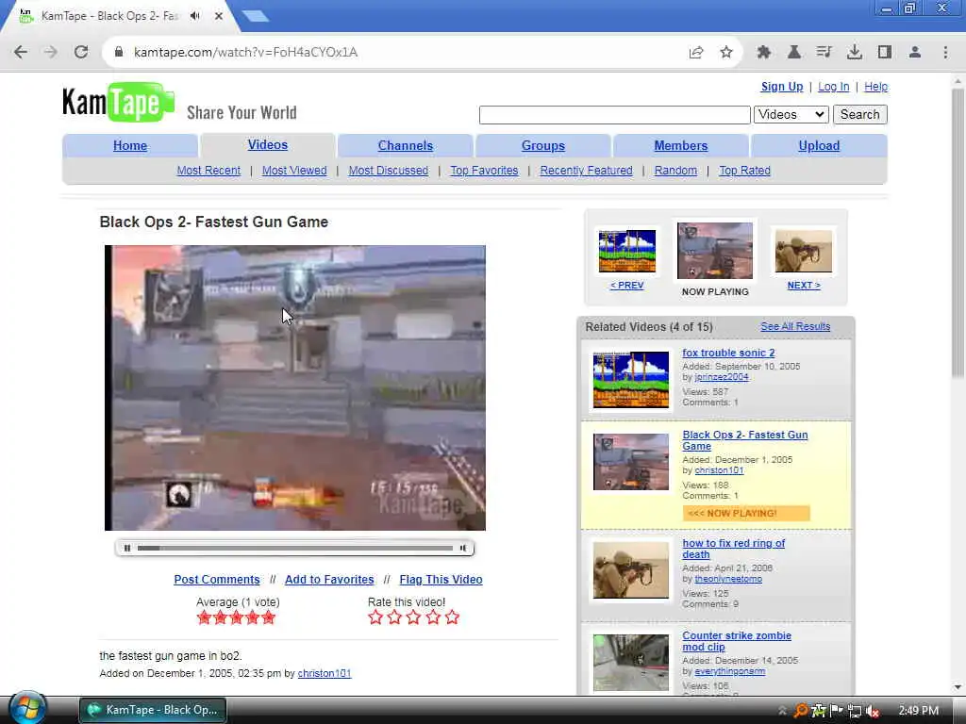
Task: Click the Sign Up link
Action: [x=782, y=87]
